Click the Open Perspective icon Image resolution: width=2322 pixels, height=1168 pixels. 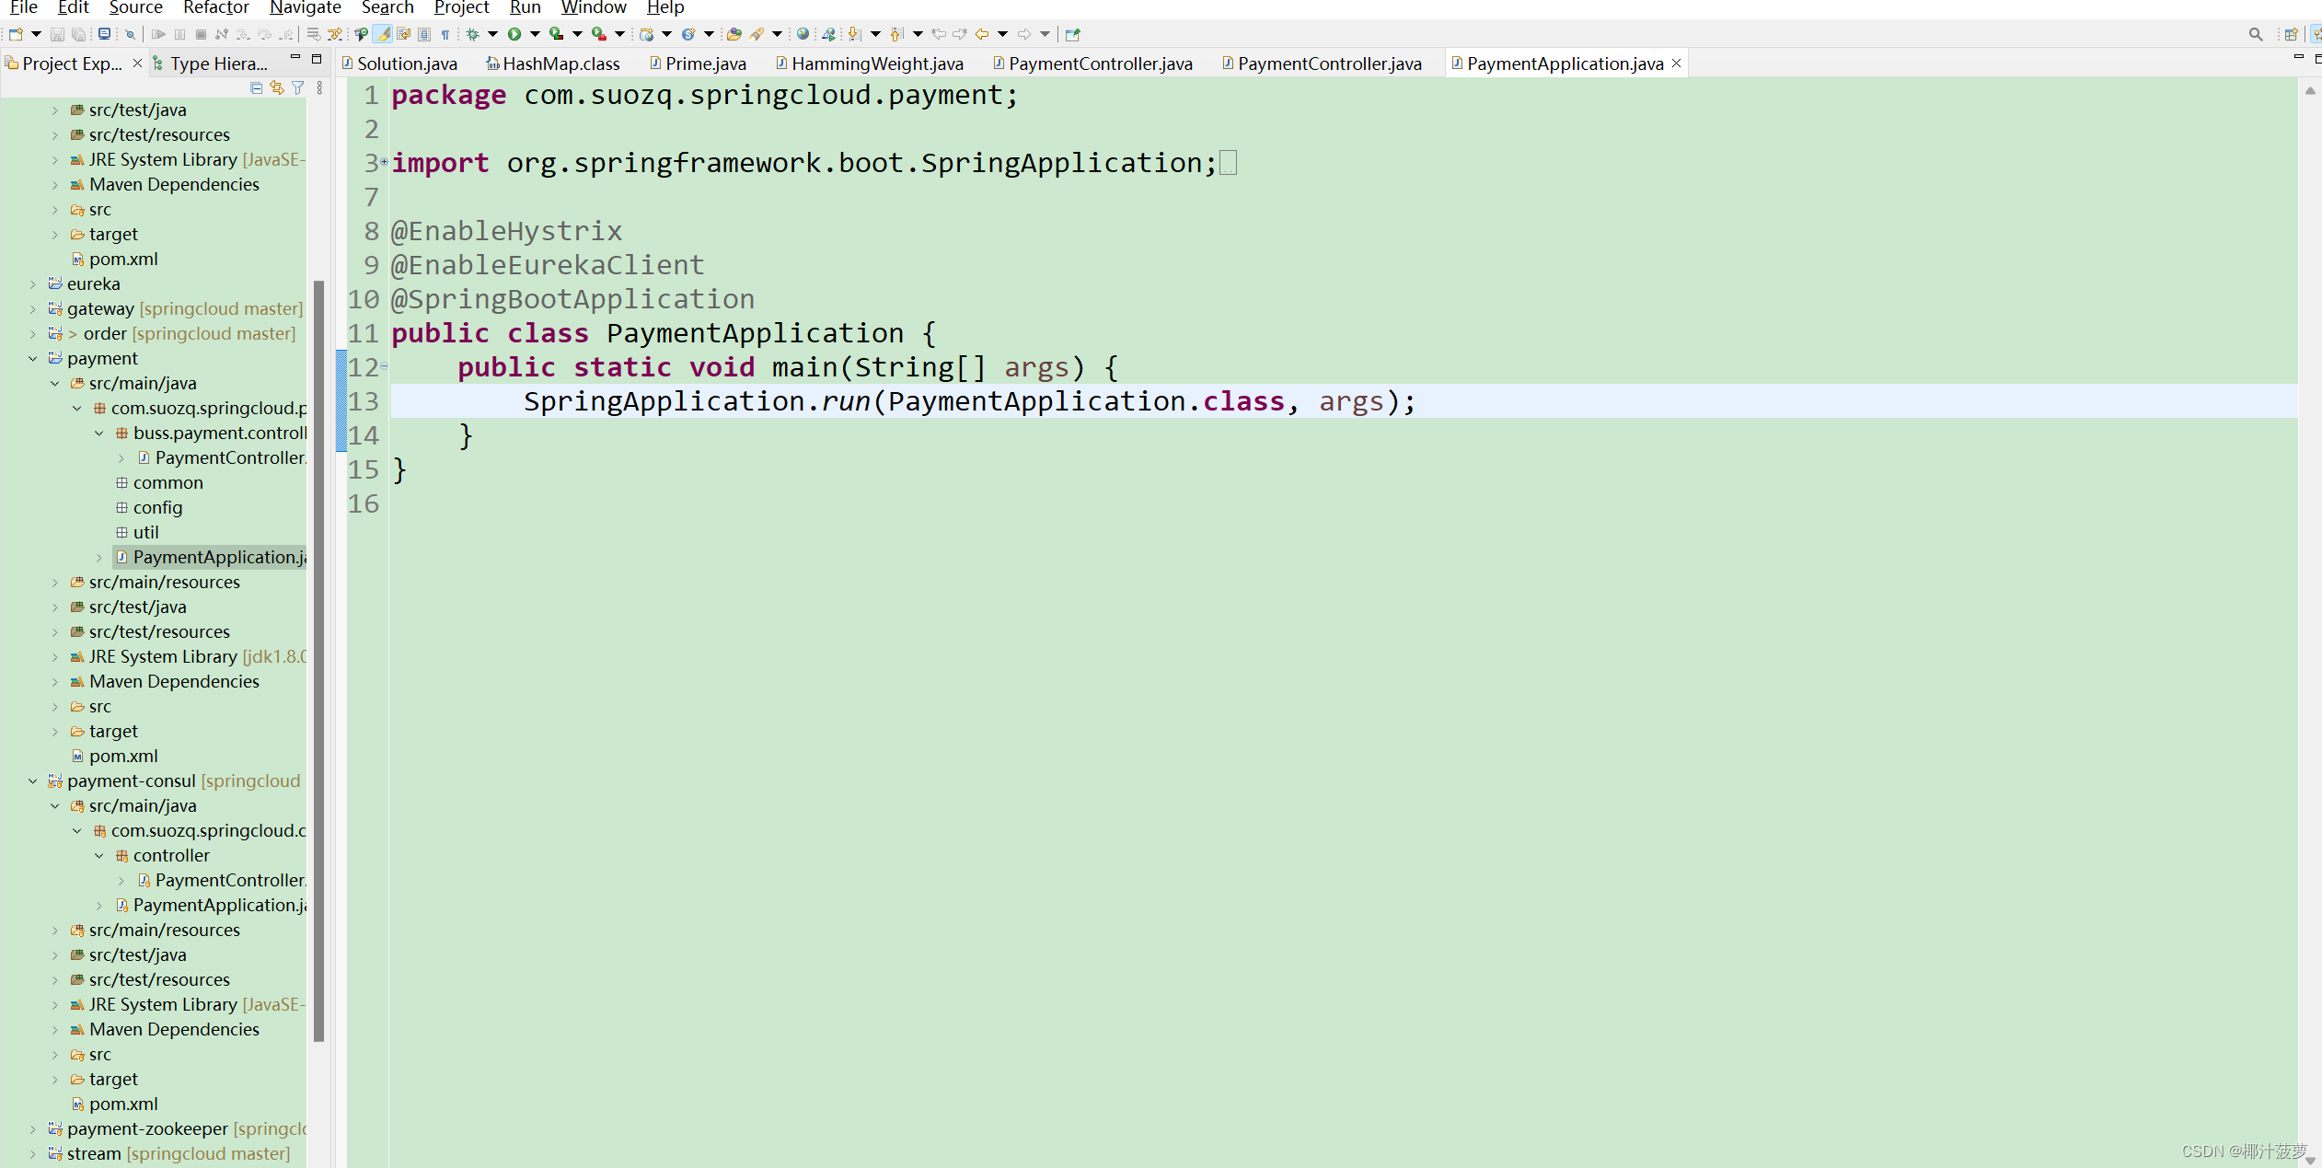2292,34
